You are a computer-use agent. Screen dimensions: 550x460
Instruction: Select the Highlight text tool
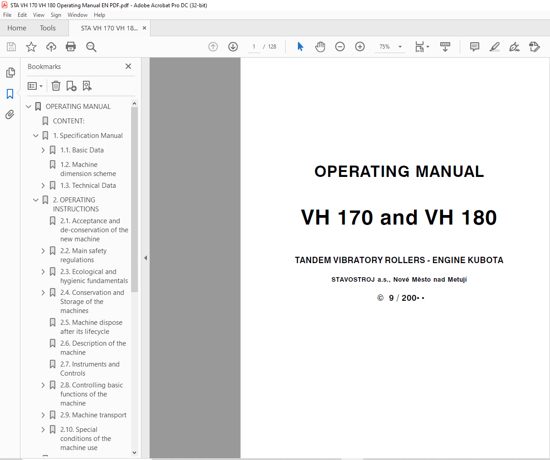494,47
